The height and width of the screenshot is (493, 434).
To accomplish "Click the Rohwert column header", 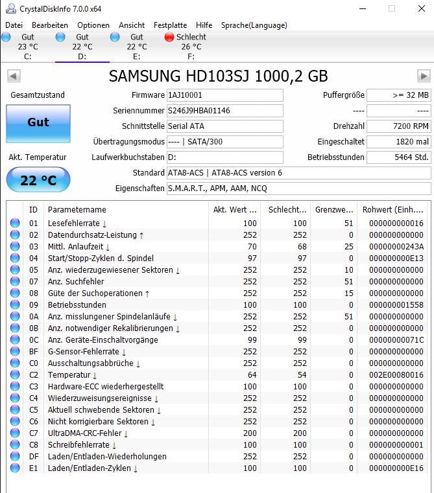I will (x=393, y=210).
